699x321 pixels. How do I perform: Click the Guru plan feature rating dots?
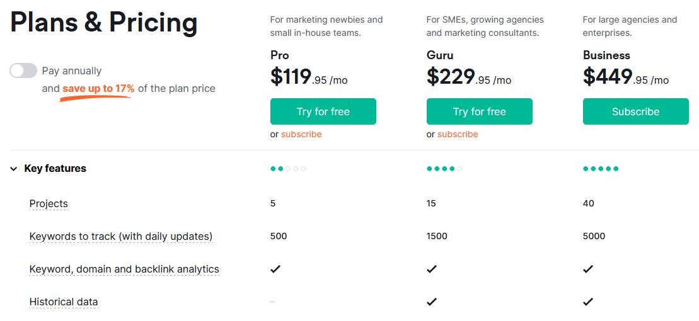click(x=444, y=169)
